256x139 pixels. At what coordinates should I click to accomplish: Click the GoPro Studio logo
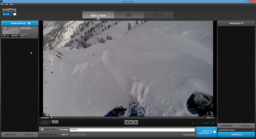pos(9,12)
